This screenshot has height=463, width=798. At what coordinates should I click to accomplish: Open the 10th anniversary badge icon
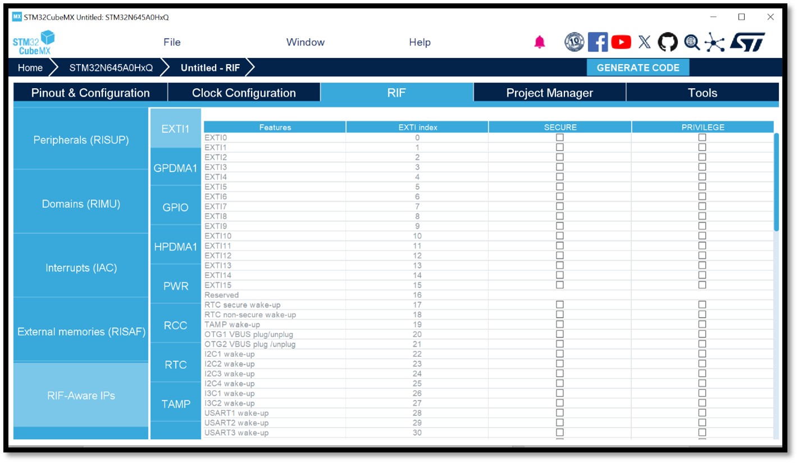pyautogui.click(x=574, y=42)
